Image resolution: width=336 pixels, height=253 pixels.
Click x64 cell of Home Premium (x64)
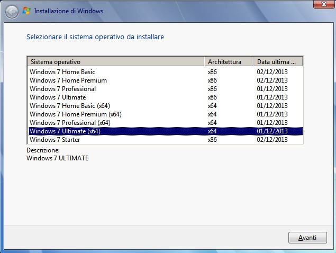tap(212, 114)
